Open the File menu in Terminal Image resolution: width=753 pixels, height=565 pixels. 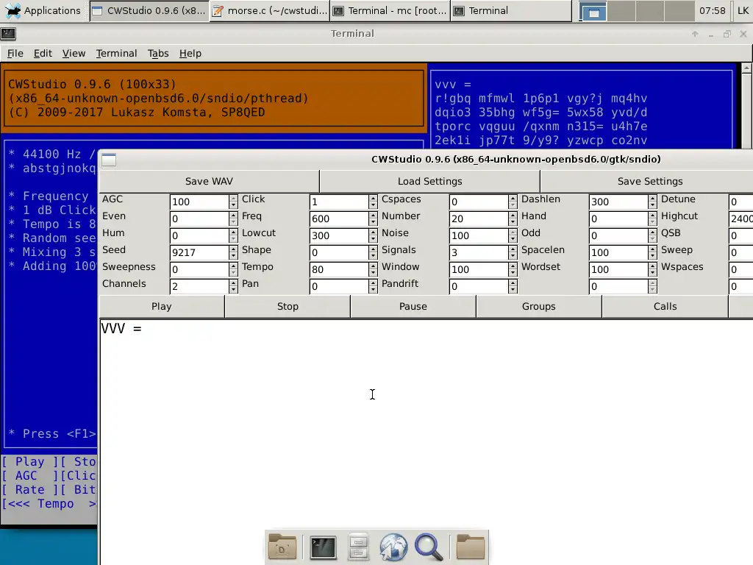tap(15, 53)
